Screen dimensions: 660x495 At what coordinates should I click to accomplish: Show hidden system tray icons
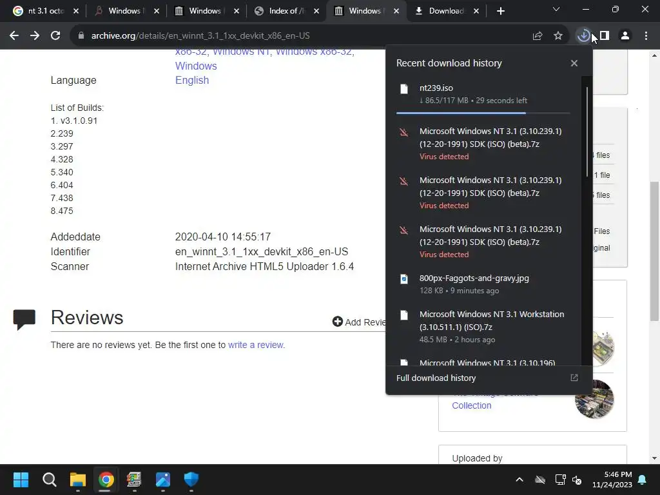[519, 480]
